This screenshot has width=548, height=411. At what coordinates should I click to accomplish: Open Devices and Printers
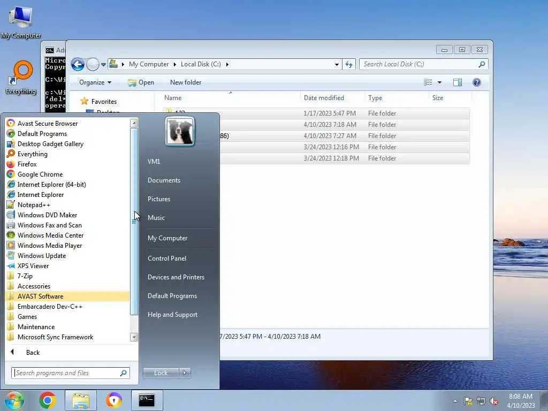[x=176, y=277]
